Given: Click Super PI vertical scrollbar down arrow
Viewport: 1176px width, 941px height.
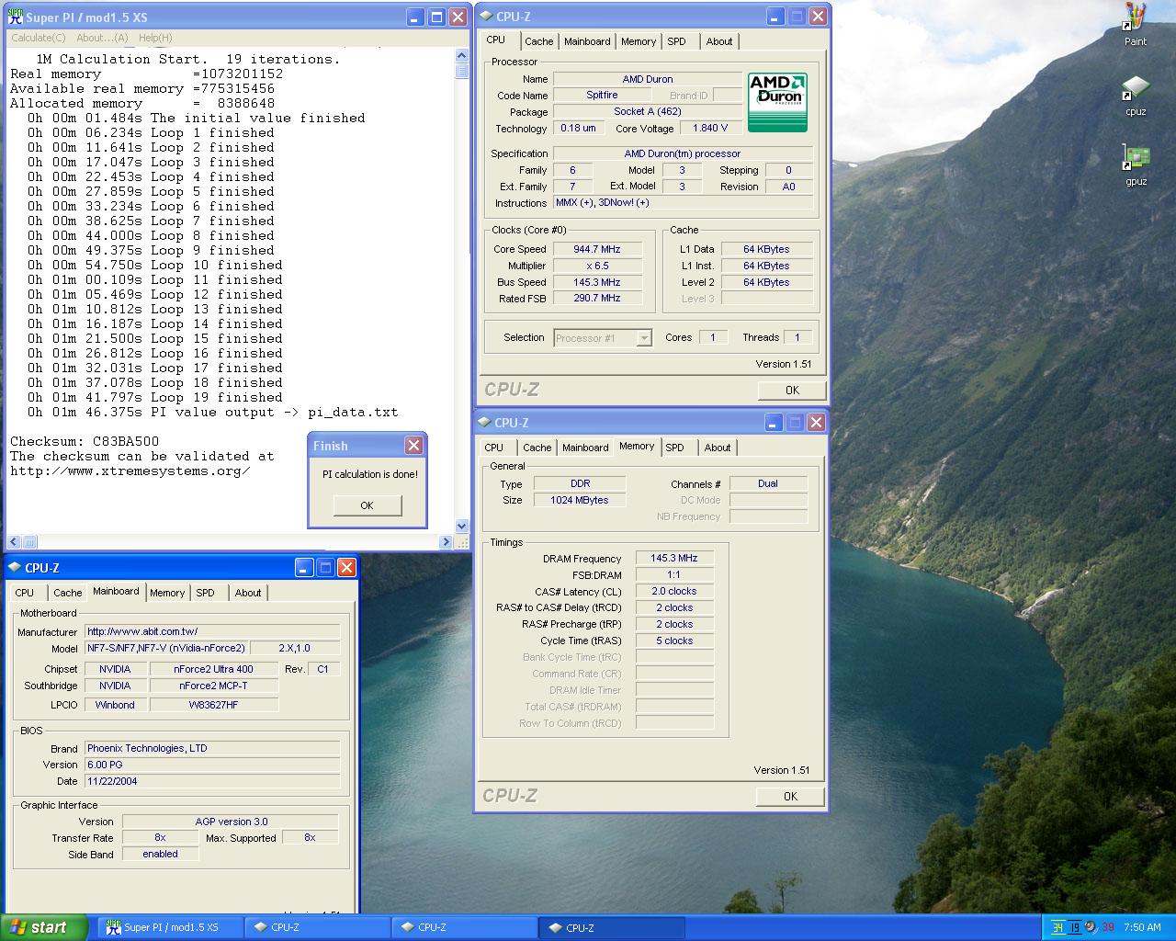Looking at the screenshot, I should click(x=461, y=527).
